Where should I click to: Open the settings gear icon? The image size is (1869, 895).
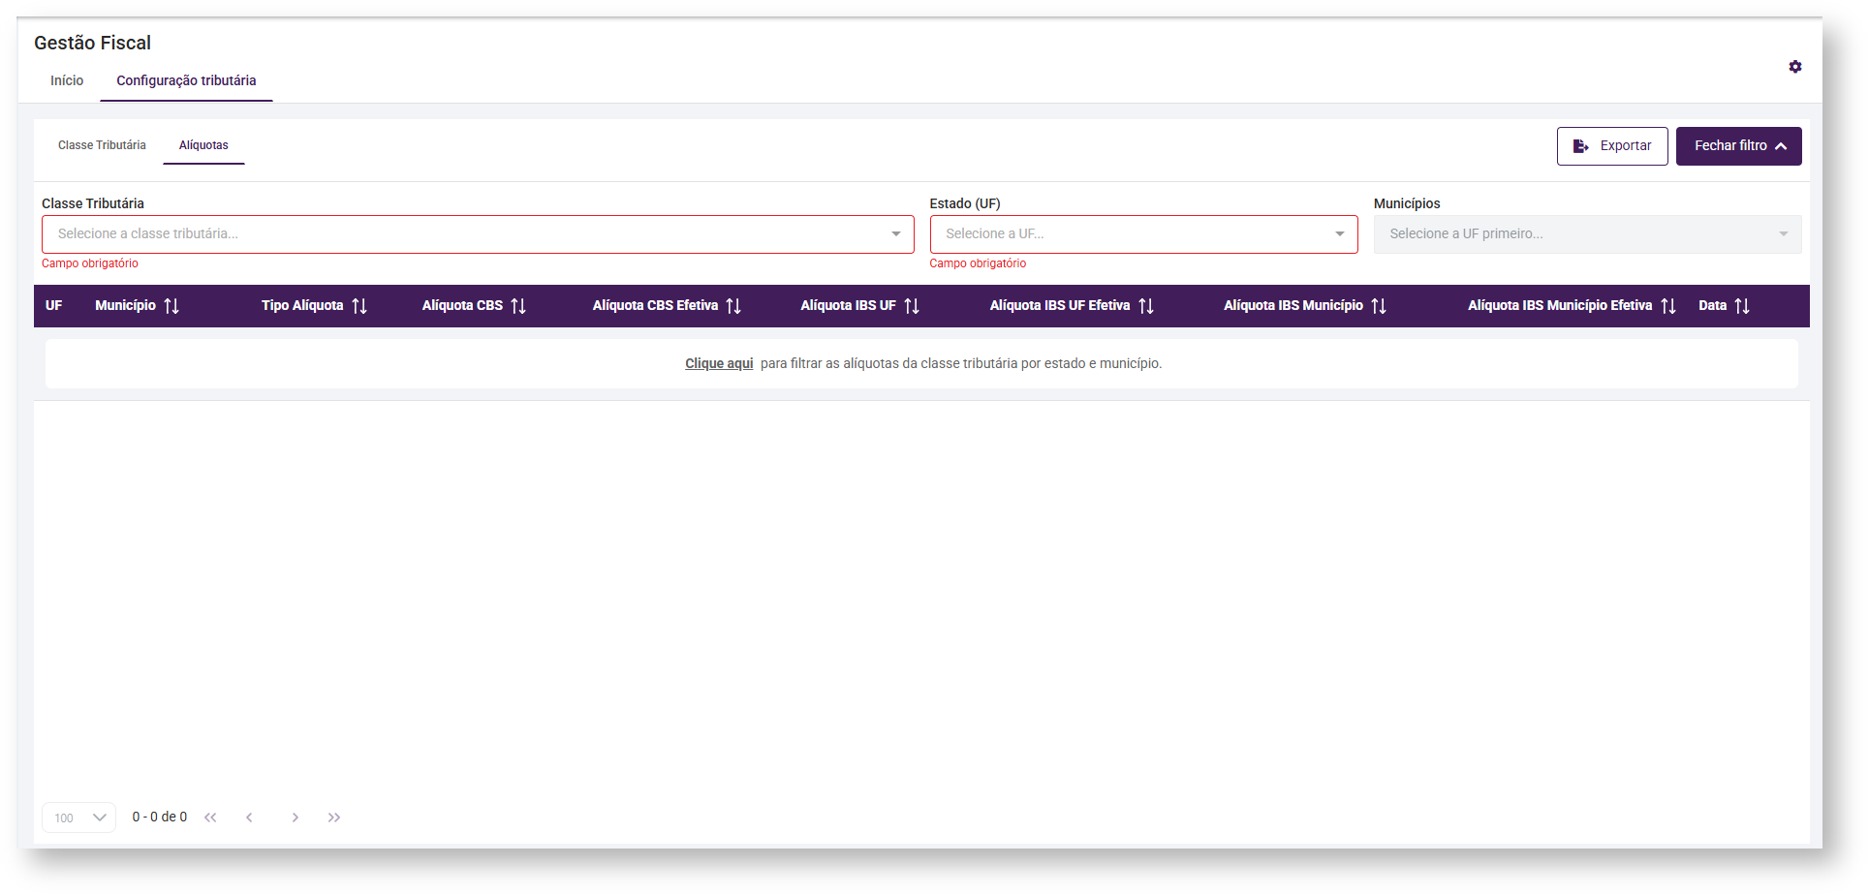[x=1794, y=67]
